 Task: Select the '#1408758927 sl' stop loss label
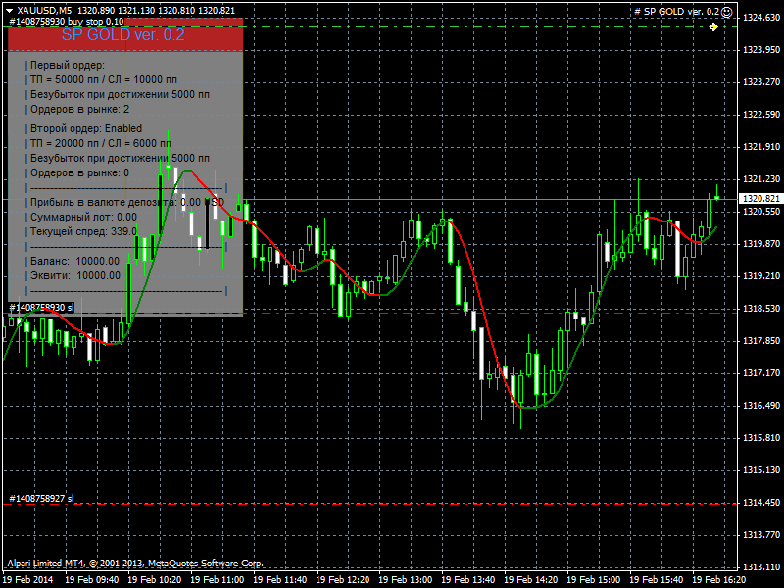[x=41, y=498]
